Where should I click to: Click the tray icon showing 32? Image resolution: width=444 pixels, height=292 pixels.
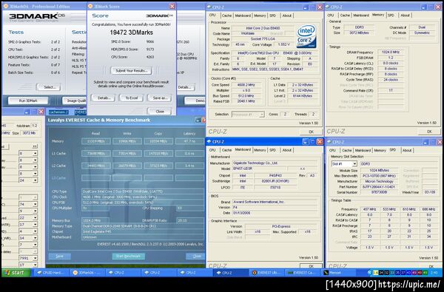click(x=386, y=273)
